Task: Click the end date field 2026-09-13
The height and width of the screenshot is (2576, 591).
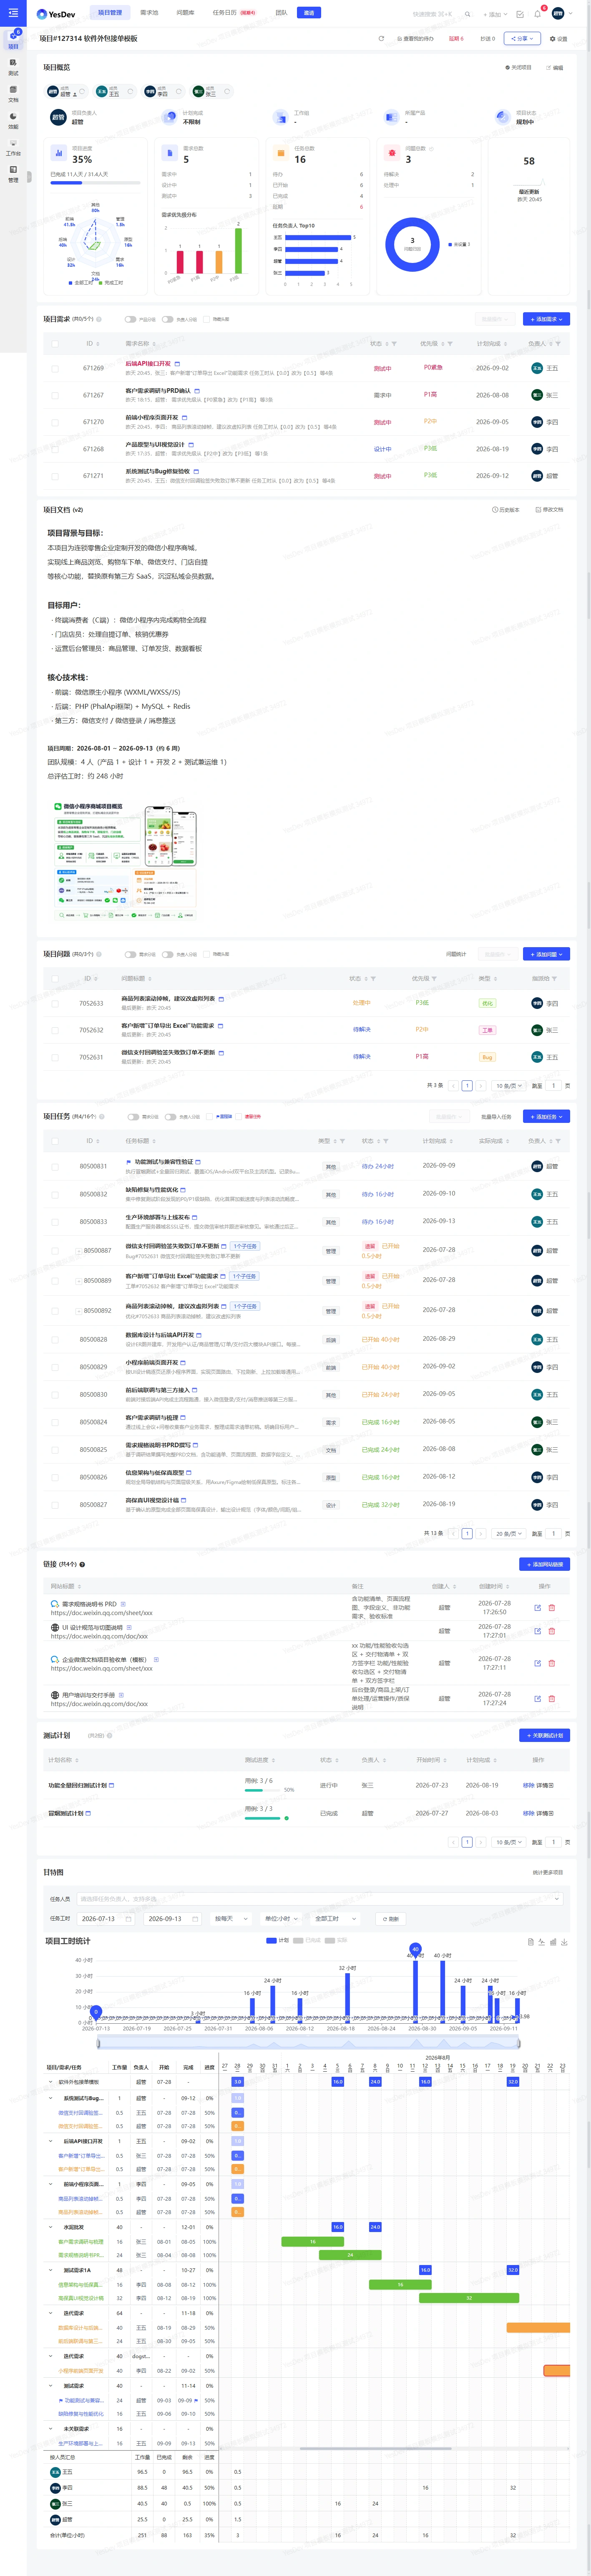Action: coord(172,1919)
